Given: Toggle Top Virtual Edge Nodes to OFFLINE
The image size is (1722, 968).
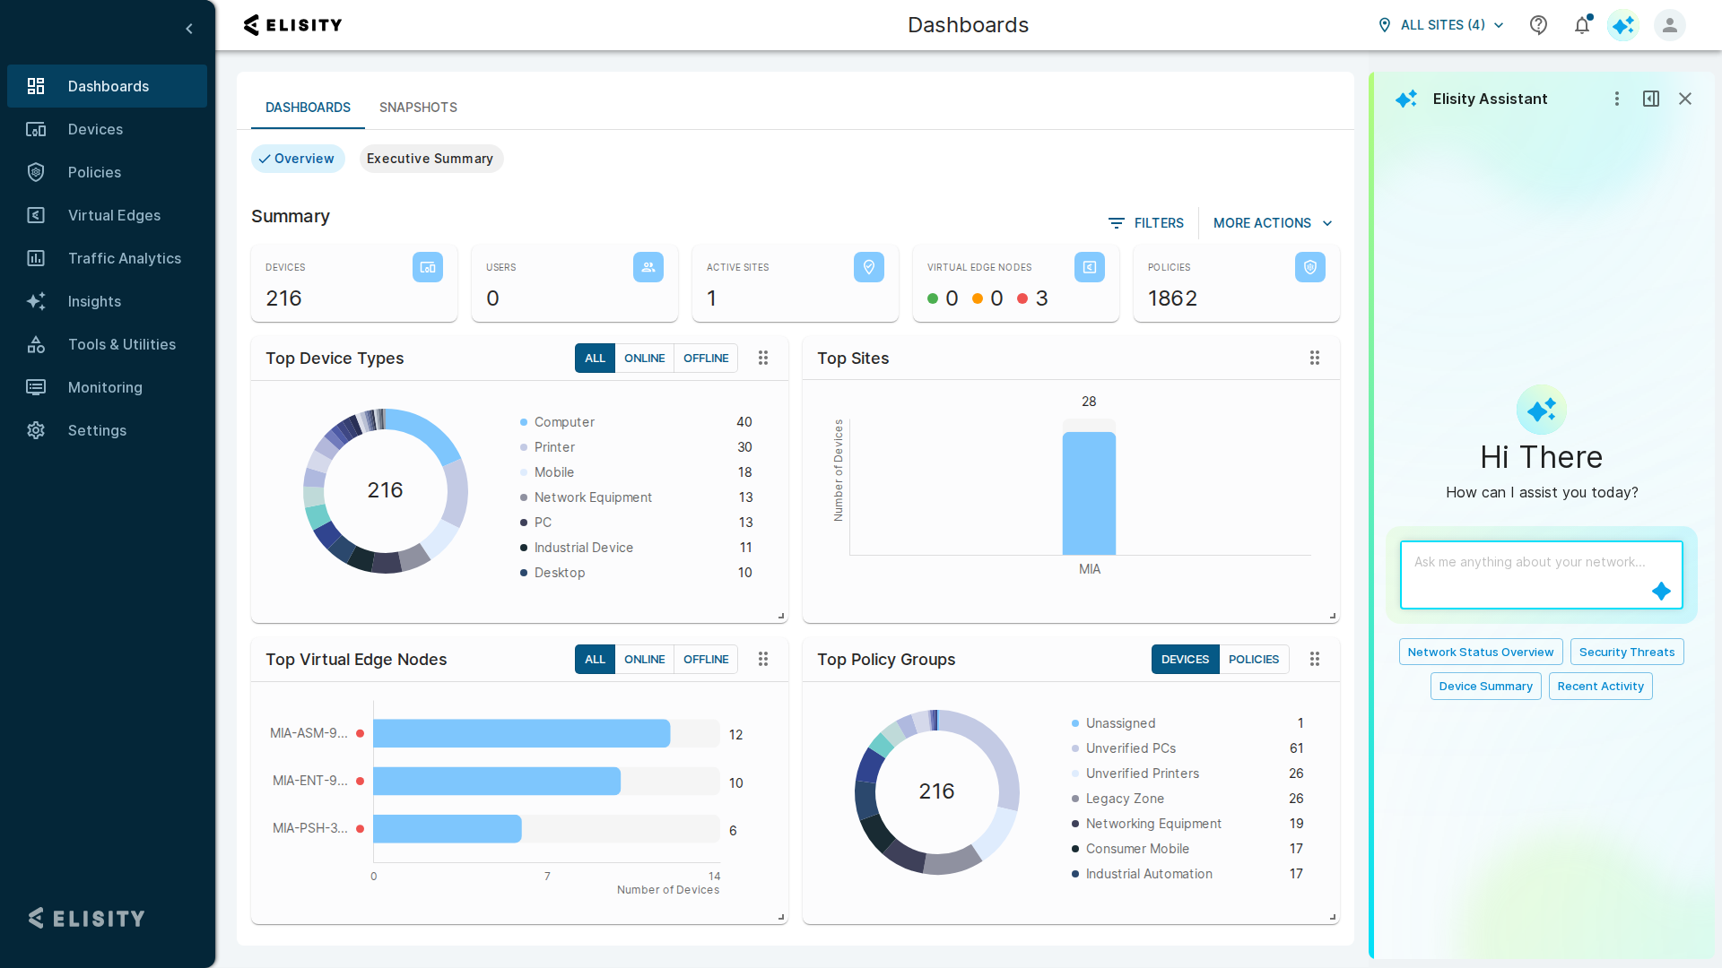Looking at the screenshot, I should click(x=706, y=659).
